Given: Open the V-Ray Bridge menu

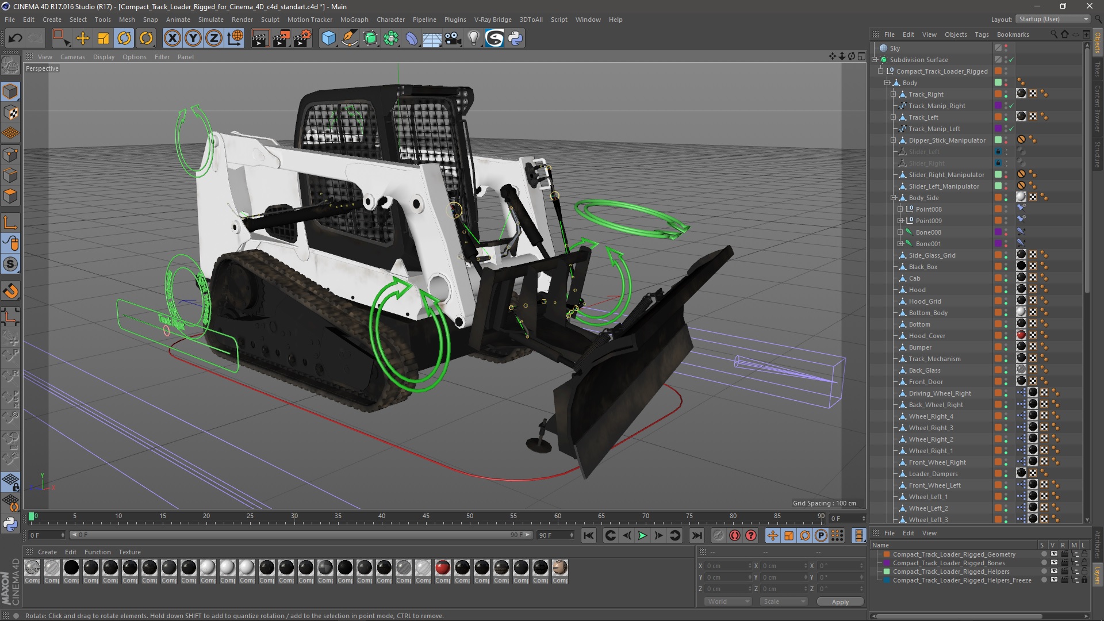Looking at the screenshot, I should coord(493,20).
